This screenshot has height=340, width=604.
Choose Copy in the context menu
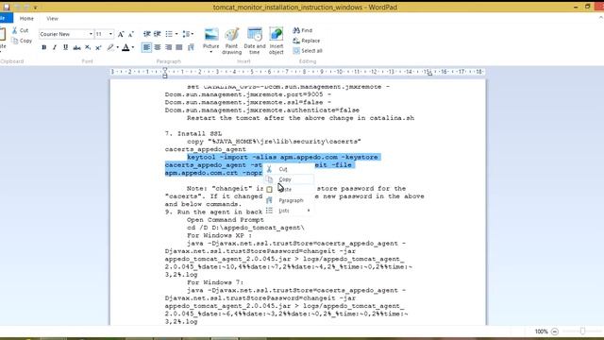tap(289, 179)
